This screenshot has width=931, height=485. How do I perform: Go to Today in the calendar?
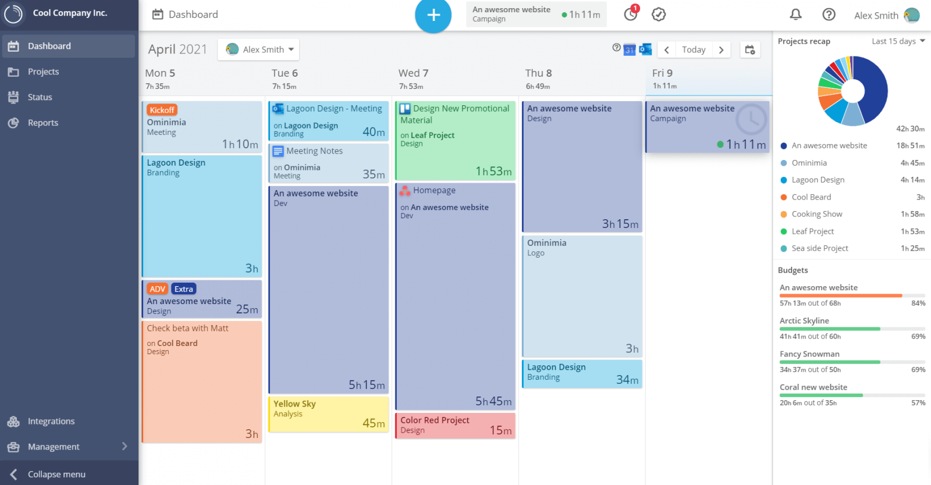coord(694,50)
